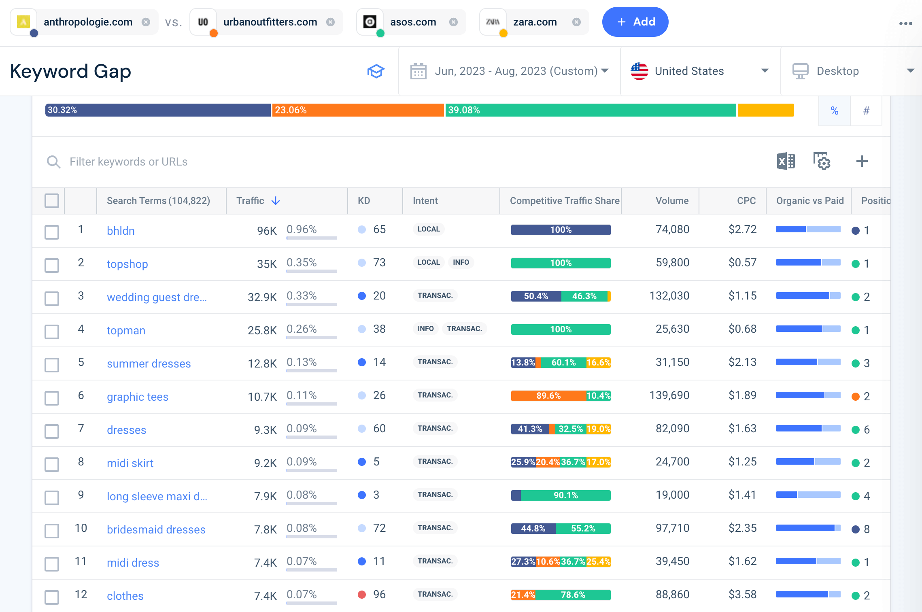The image size is (922, 612).
Task: Sort table by Volume column
Action: click(672, 201)
